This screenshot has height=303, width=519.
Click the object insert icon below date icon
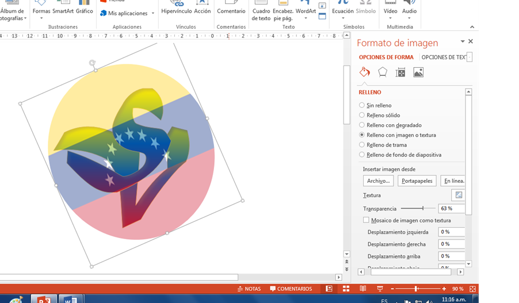point(322,16)
